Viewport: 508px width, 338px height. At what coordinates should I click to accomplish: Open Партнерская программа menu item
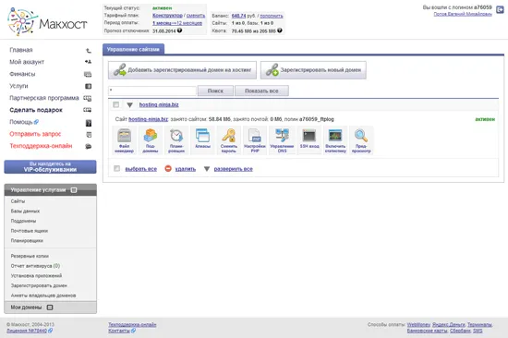tap(44, 98)
